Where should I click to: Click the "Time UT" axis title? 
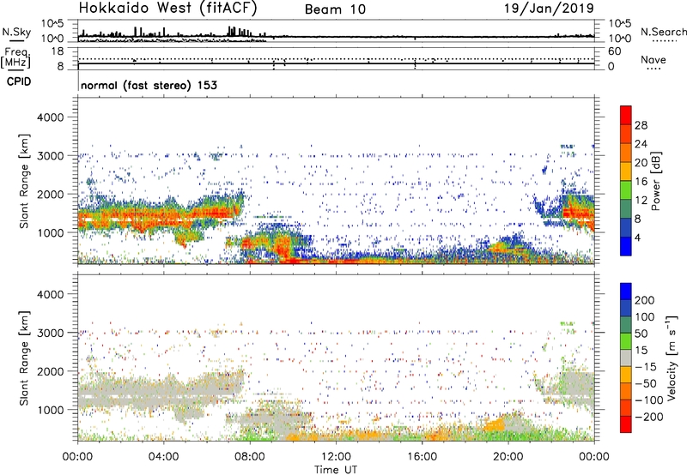click(x=336, y=470)
